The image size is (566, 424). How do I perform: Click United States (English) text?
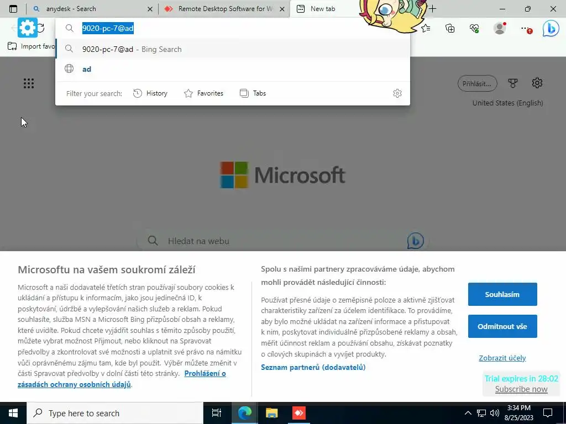point(507,103)
